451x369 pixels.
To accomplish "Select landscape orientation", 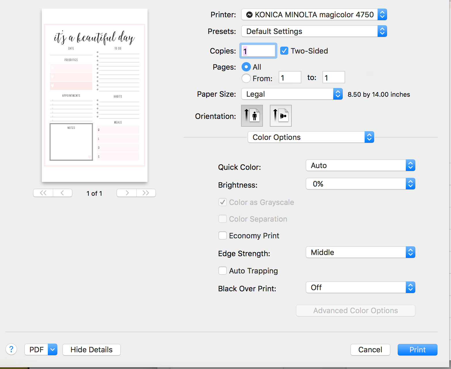I will pyautogui.click(x=281, y=116).
